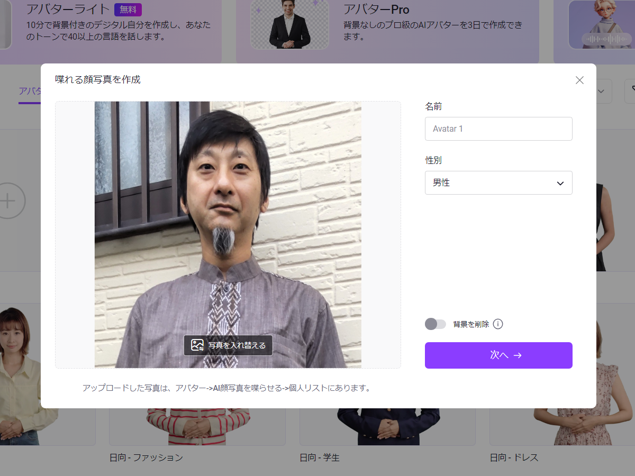
Task: Click the 無料 badge on アバターライト
Action: tap(128, 10)
